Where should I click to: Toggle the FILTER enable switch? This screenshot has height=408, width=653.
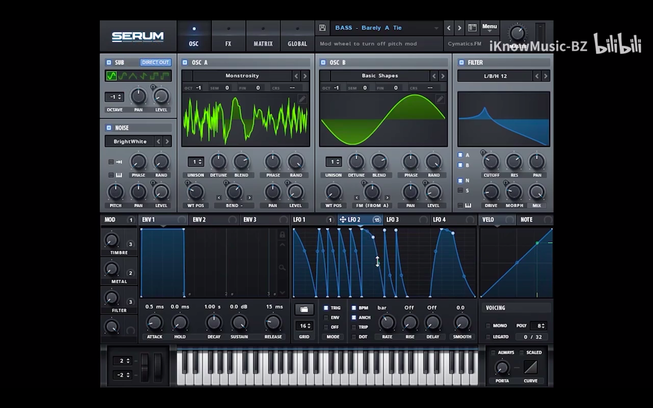click(x=461, y=63)
